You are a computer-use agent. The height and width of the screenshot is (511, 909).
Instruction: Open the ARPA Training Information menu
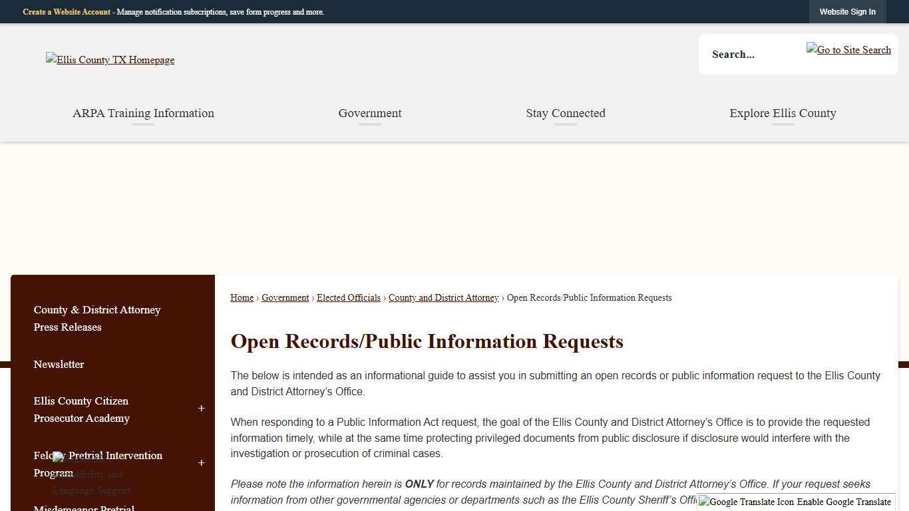coord(143,113)
